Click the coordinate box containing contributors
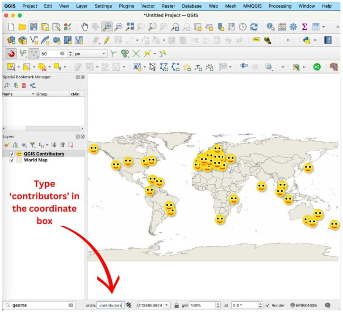Screen dimensions: 343x312 [110, 305]
